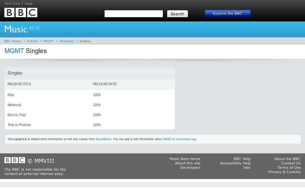Open the MusicBrainz link
305x189 pixels.
[x=103, y=139]
